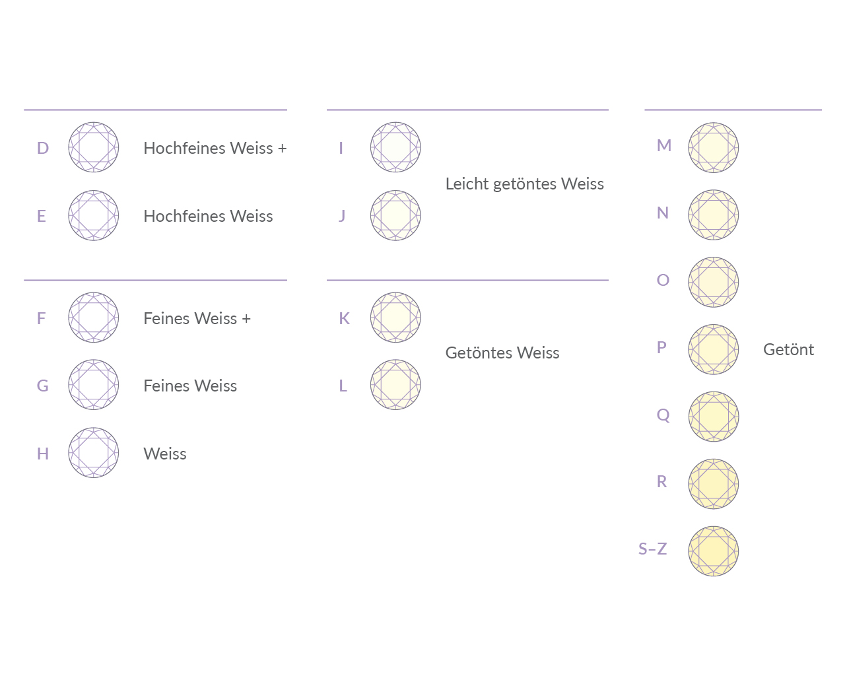Click the 'Weiss' label next to H
Viewport: 845px width, 676px height.
165,454
